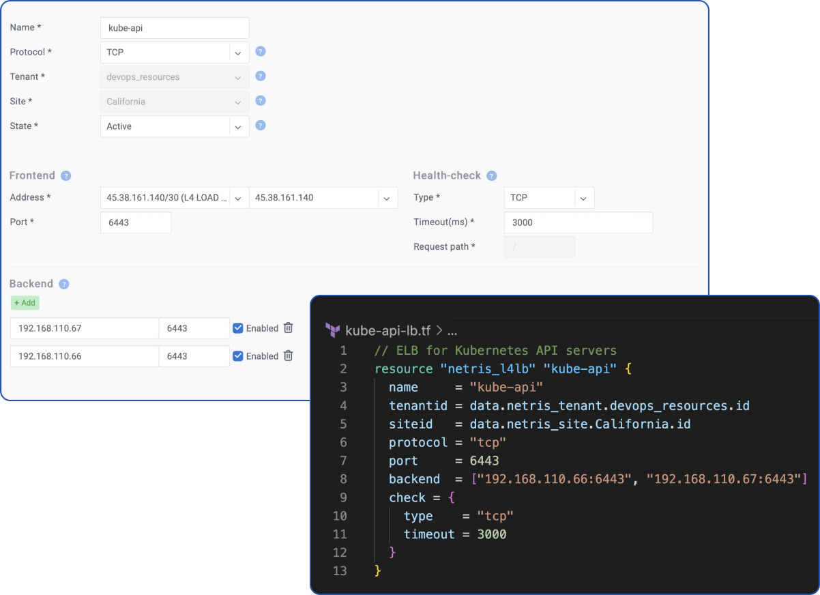Click data.netris_tenant.devops_resources.id in the code

610,406
